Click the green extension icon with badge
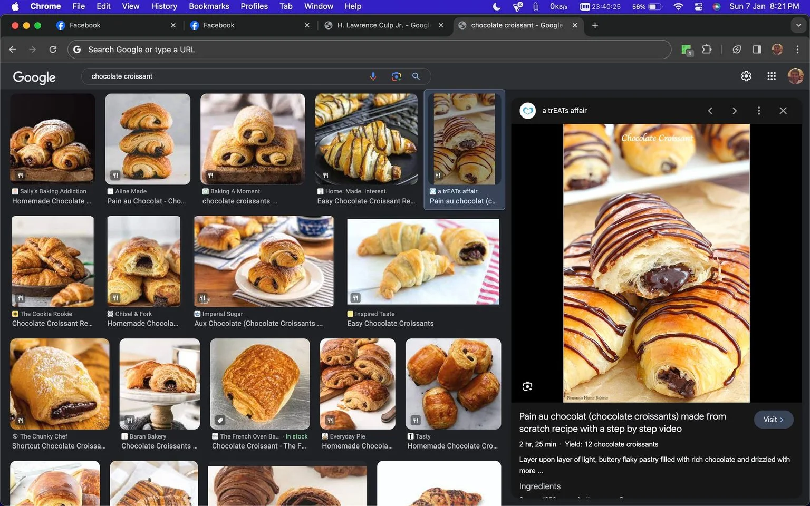 (687, 50)
